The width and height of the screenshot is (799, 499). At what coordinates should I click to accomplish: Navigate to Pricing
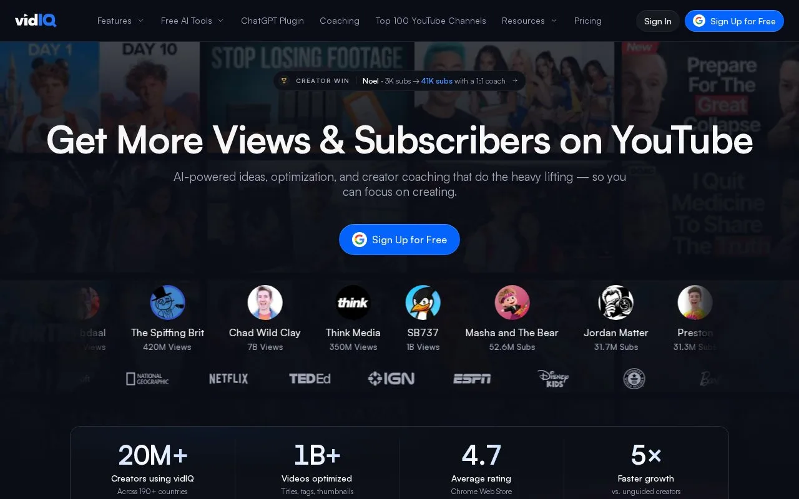(x=588, y=21)
